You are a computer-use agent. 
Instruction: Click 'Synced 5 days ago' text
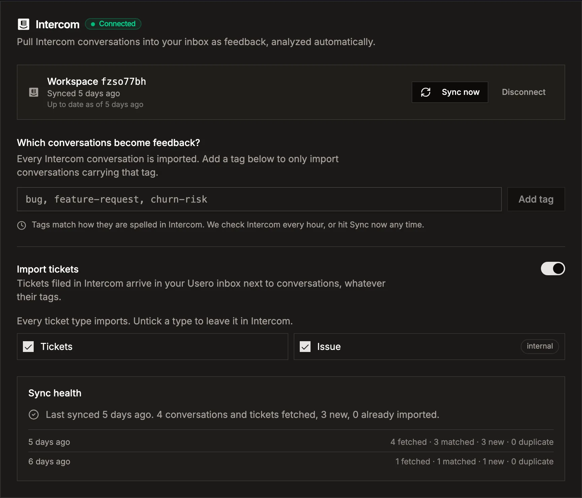coord(84,94)
